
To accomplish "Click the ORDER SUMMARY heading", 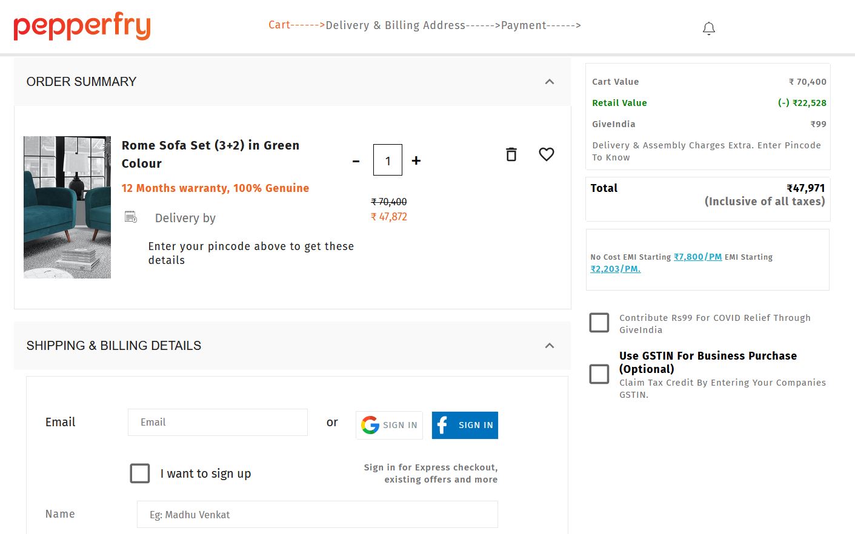I will pos(81,82).
